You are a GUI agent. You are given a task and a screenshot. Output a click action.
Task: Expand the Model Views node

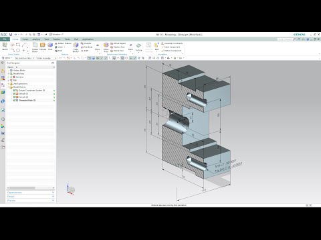tap(9, 73)
